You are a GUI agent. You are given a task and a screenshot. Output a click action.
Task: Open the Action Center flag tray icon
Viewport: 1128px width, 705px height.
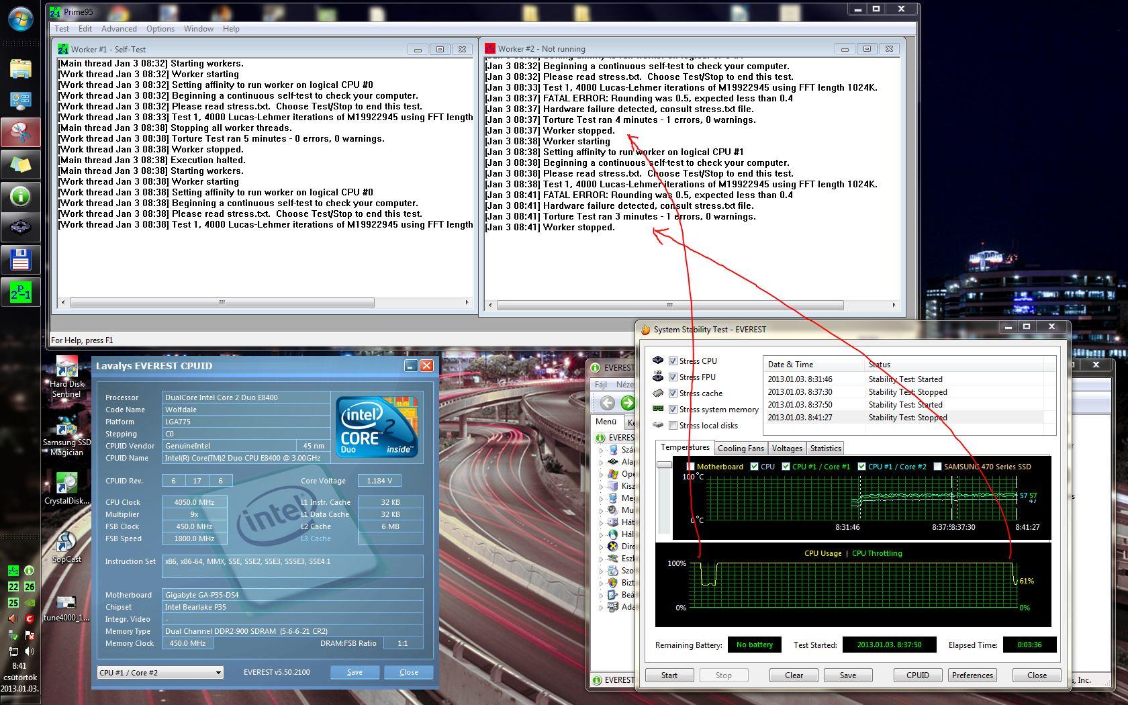pos(29,635)
